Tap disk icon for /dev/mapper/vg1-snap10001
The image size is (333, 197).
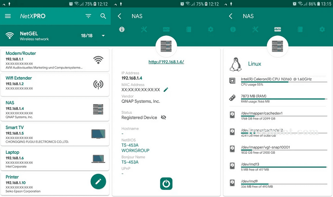(x=233, y=149)
